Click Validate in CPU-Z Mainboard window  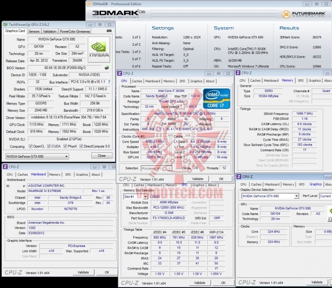coord(83,272)
